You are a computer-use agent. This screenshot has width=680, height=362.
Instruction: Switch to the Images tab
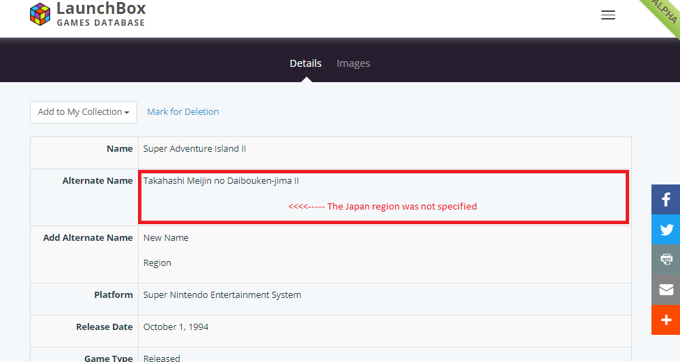(353, 63)
